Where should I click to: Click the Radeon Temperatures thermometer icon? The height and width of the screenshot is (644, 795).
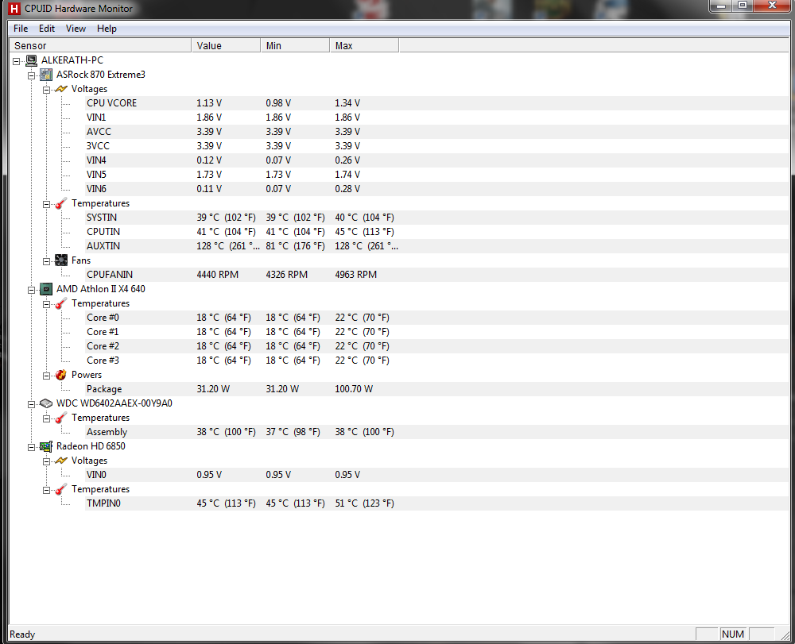61,490
